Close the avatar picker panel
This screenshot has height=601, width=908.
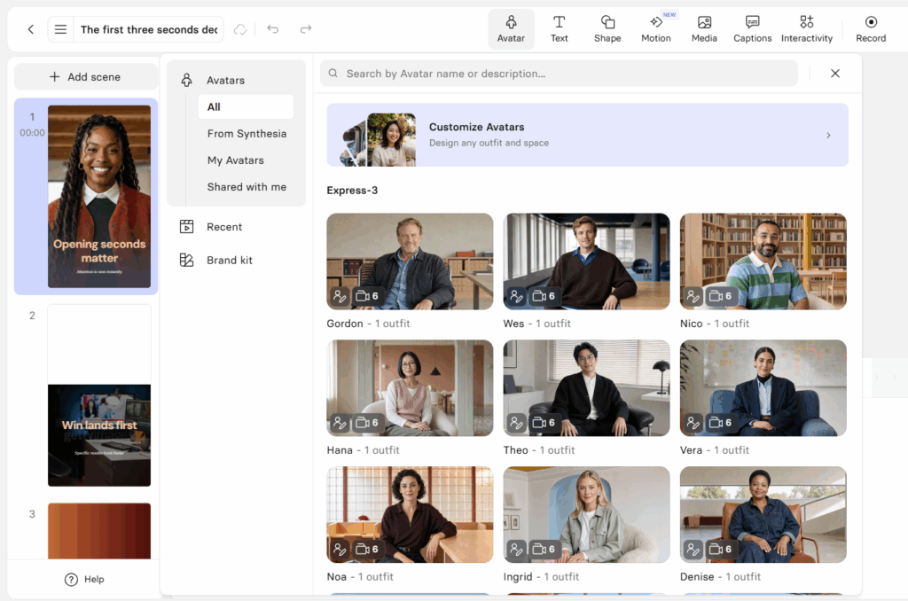[835, 74]
